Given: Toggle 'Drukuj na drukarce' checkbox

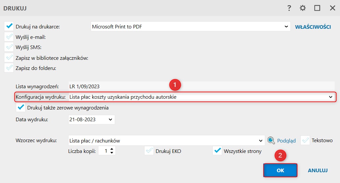Looking at the screenshot, I should click(9, 26).
